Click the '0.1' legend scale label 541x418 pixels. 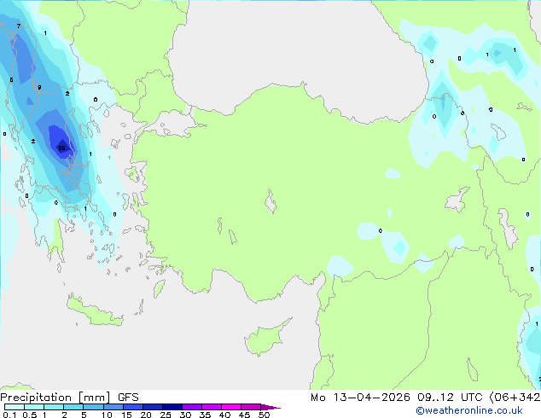point(9,415)
